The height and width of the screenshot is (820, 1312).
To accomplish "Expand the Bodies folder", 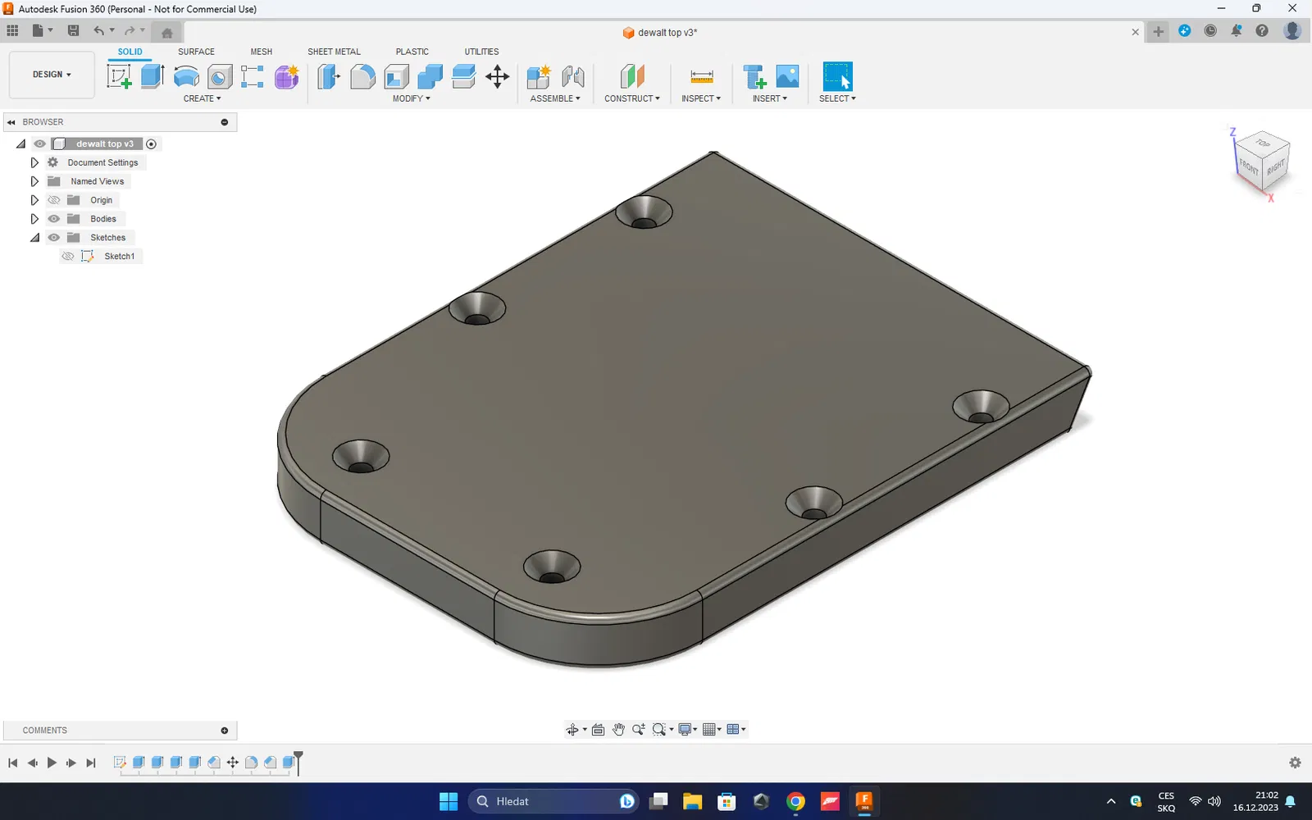I will click(34, 219).
